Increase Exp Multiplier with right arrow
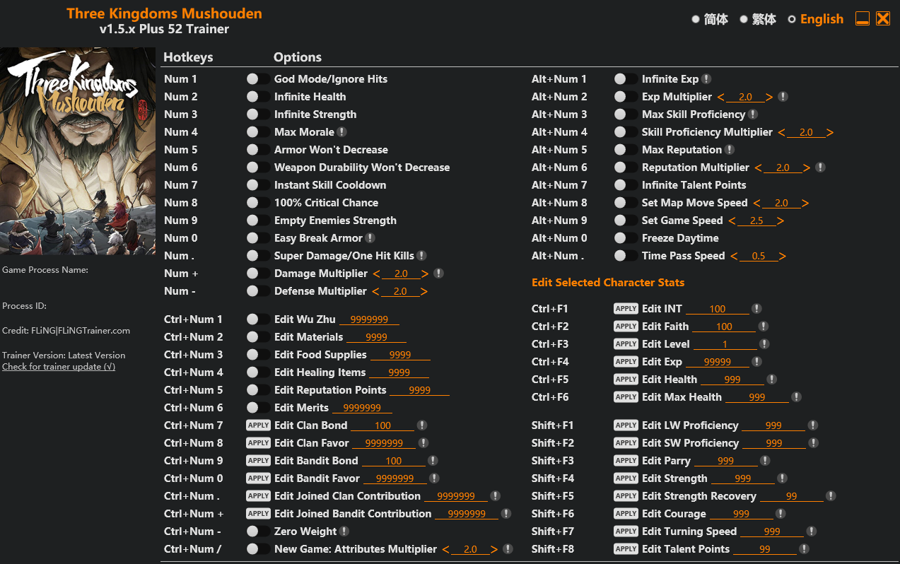Image resolution: width=900 pixels, height=564 pixels. 769,97
